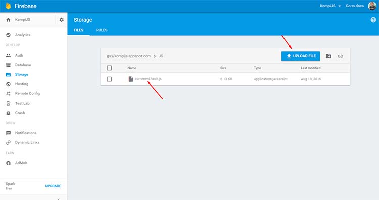Open the KompiJS project home icon
This screenshot has width=379, height=200.
pos(8,20)
